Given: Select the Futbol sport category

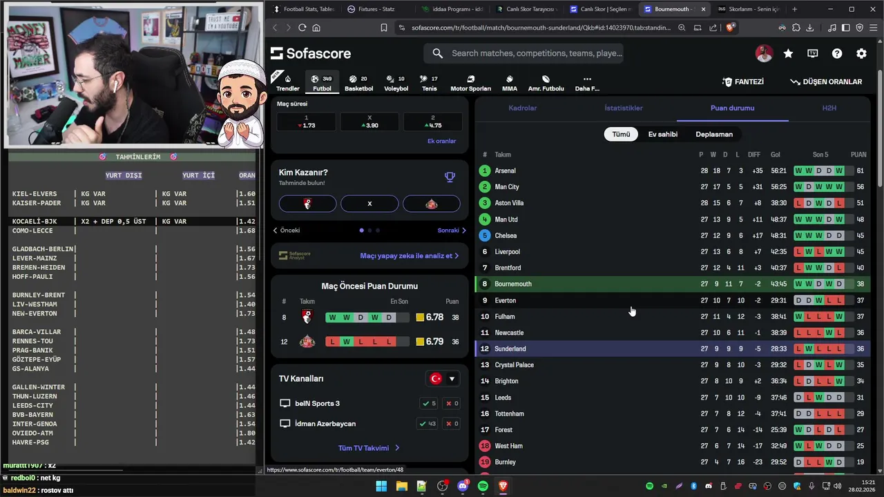Looking at the screenshot, I should 322,83.
